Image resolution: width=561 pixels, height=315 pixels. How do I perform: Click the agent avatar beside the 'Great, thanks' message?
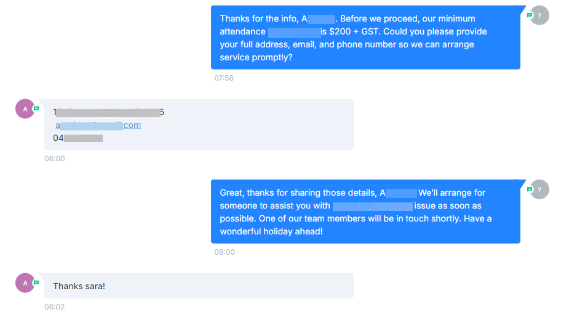pyautogui.click(x=539, y=189)
